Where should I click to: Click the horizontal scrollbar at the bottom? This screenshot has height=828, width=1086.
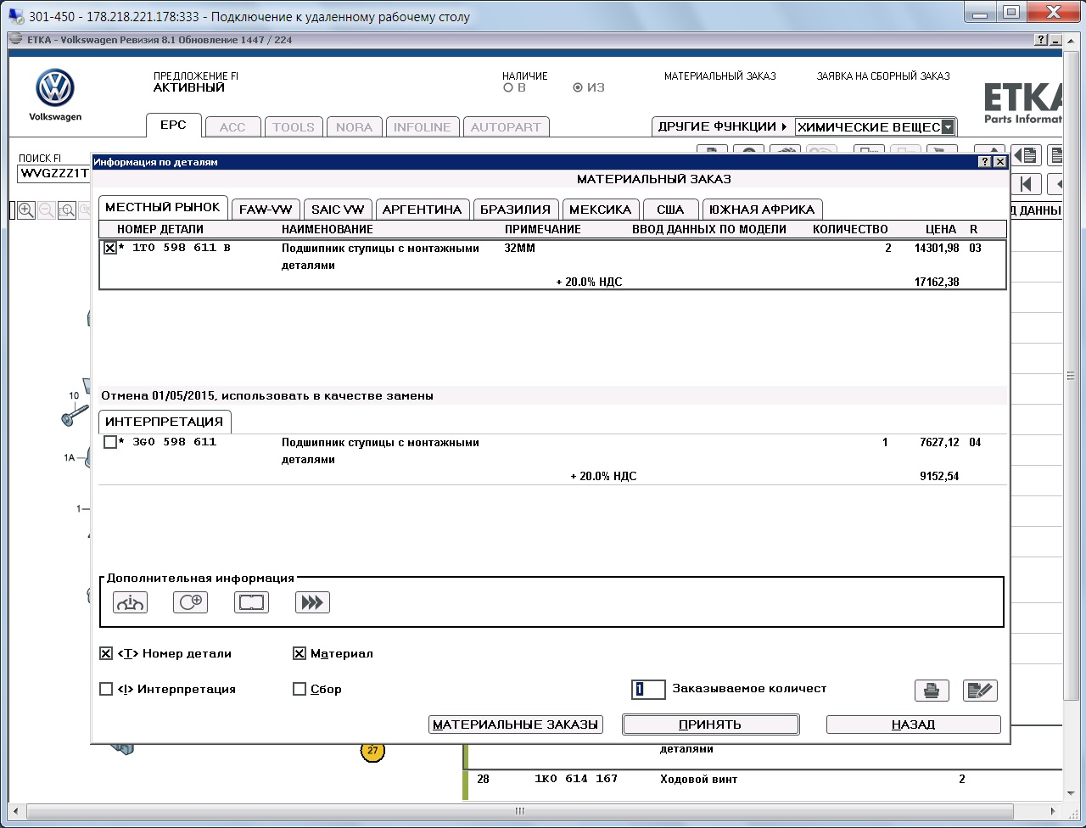click(x=519, y=811)
